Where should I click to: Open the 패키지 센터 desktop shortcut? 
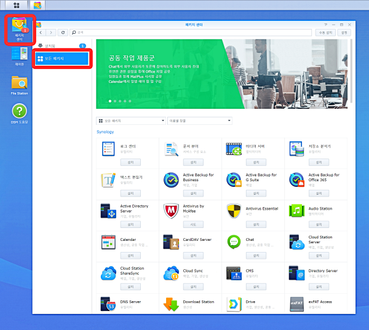coord(20,29)
